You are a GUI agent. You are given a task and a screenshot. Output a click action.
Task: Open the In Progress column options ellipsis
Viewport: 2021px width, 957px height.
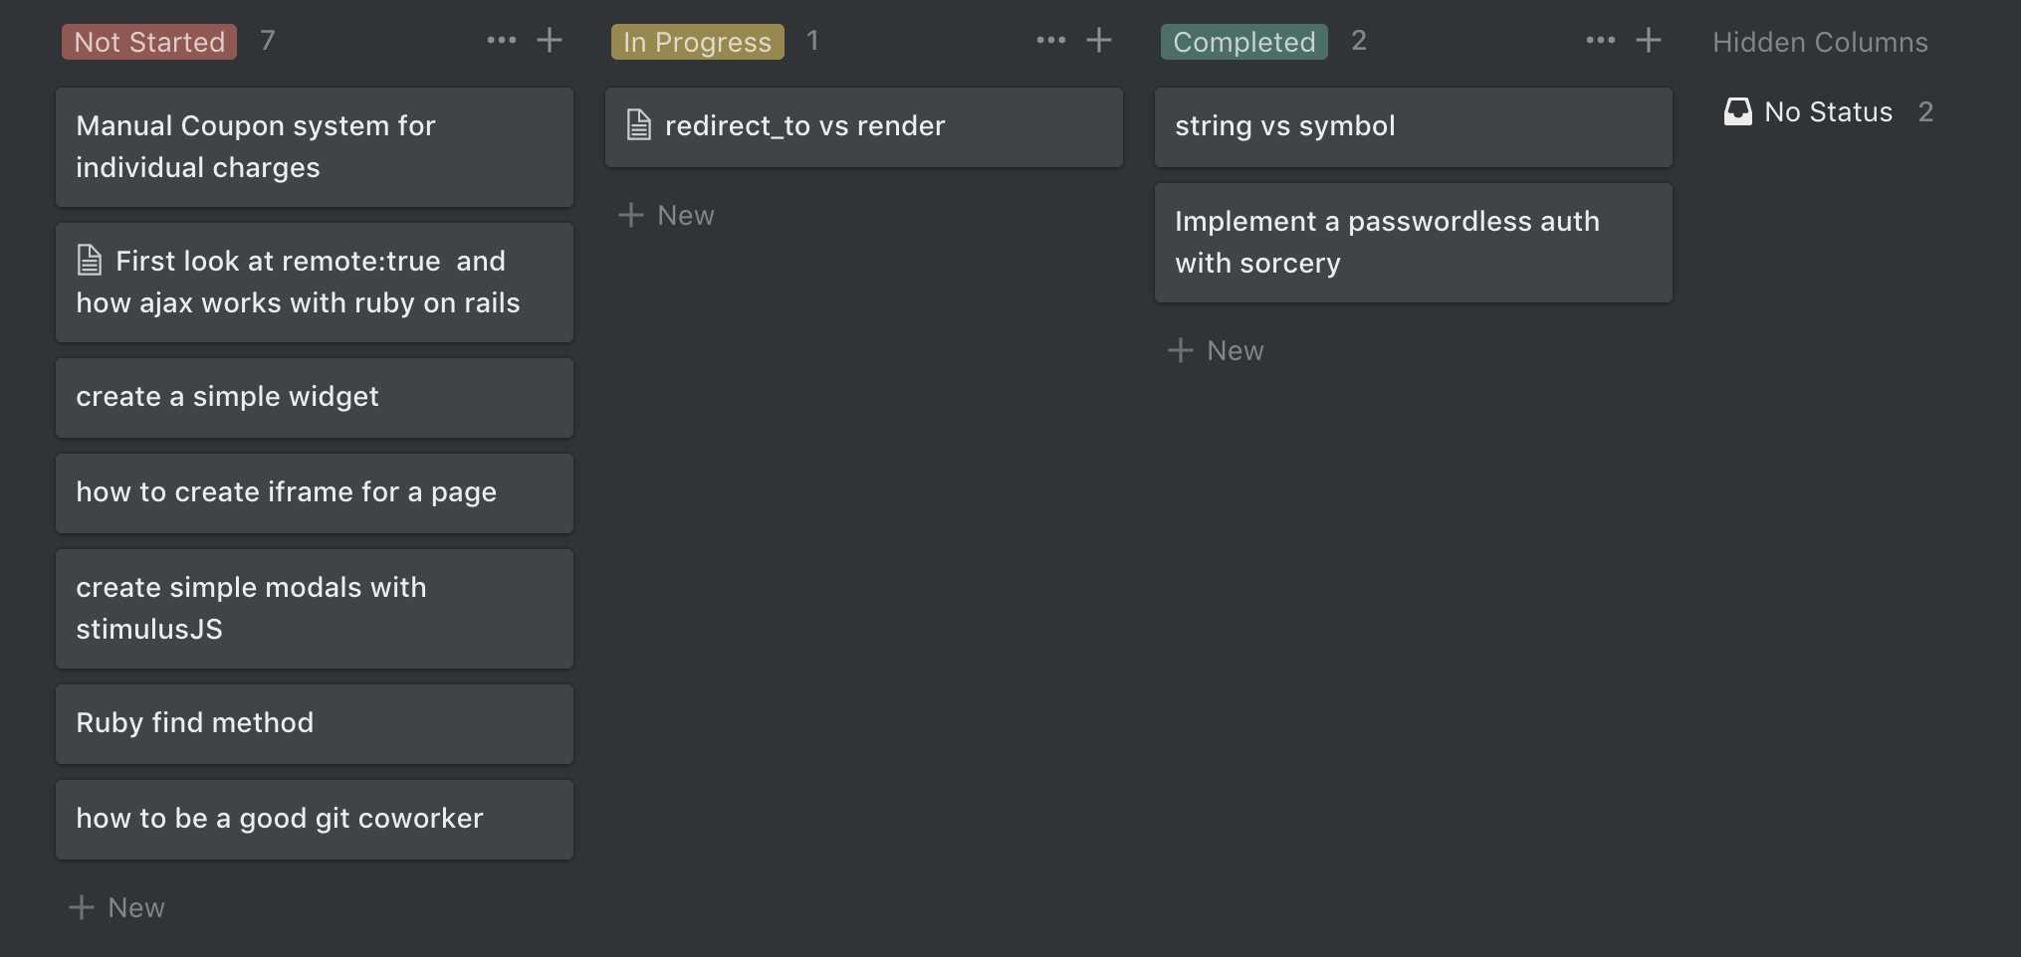tap(1051, 41)
